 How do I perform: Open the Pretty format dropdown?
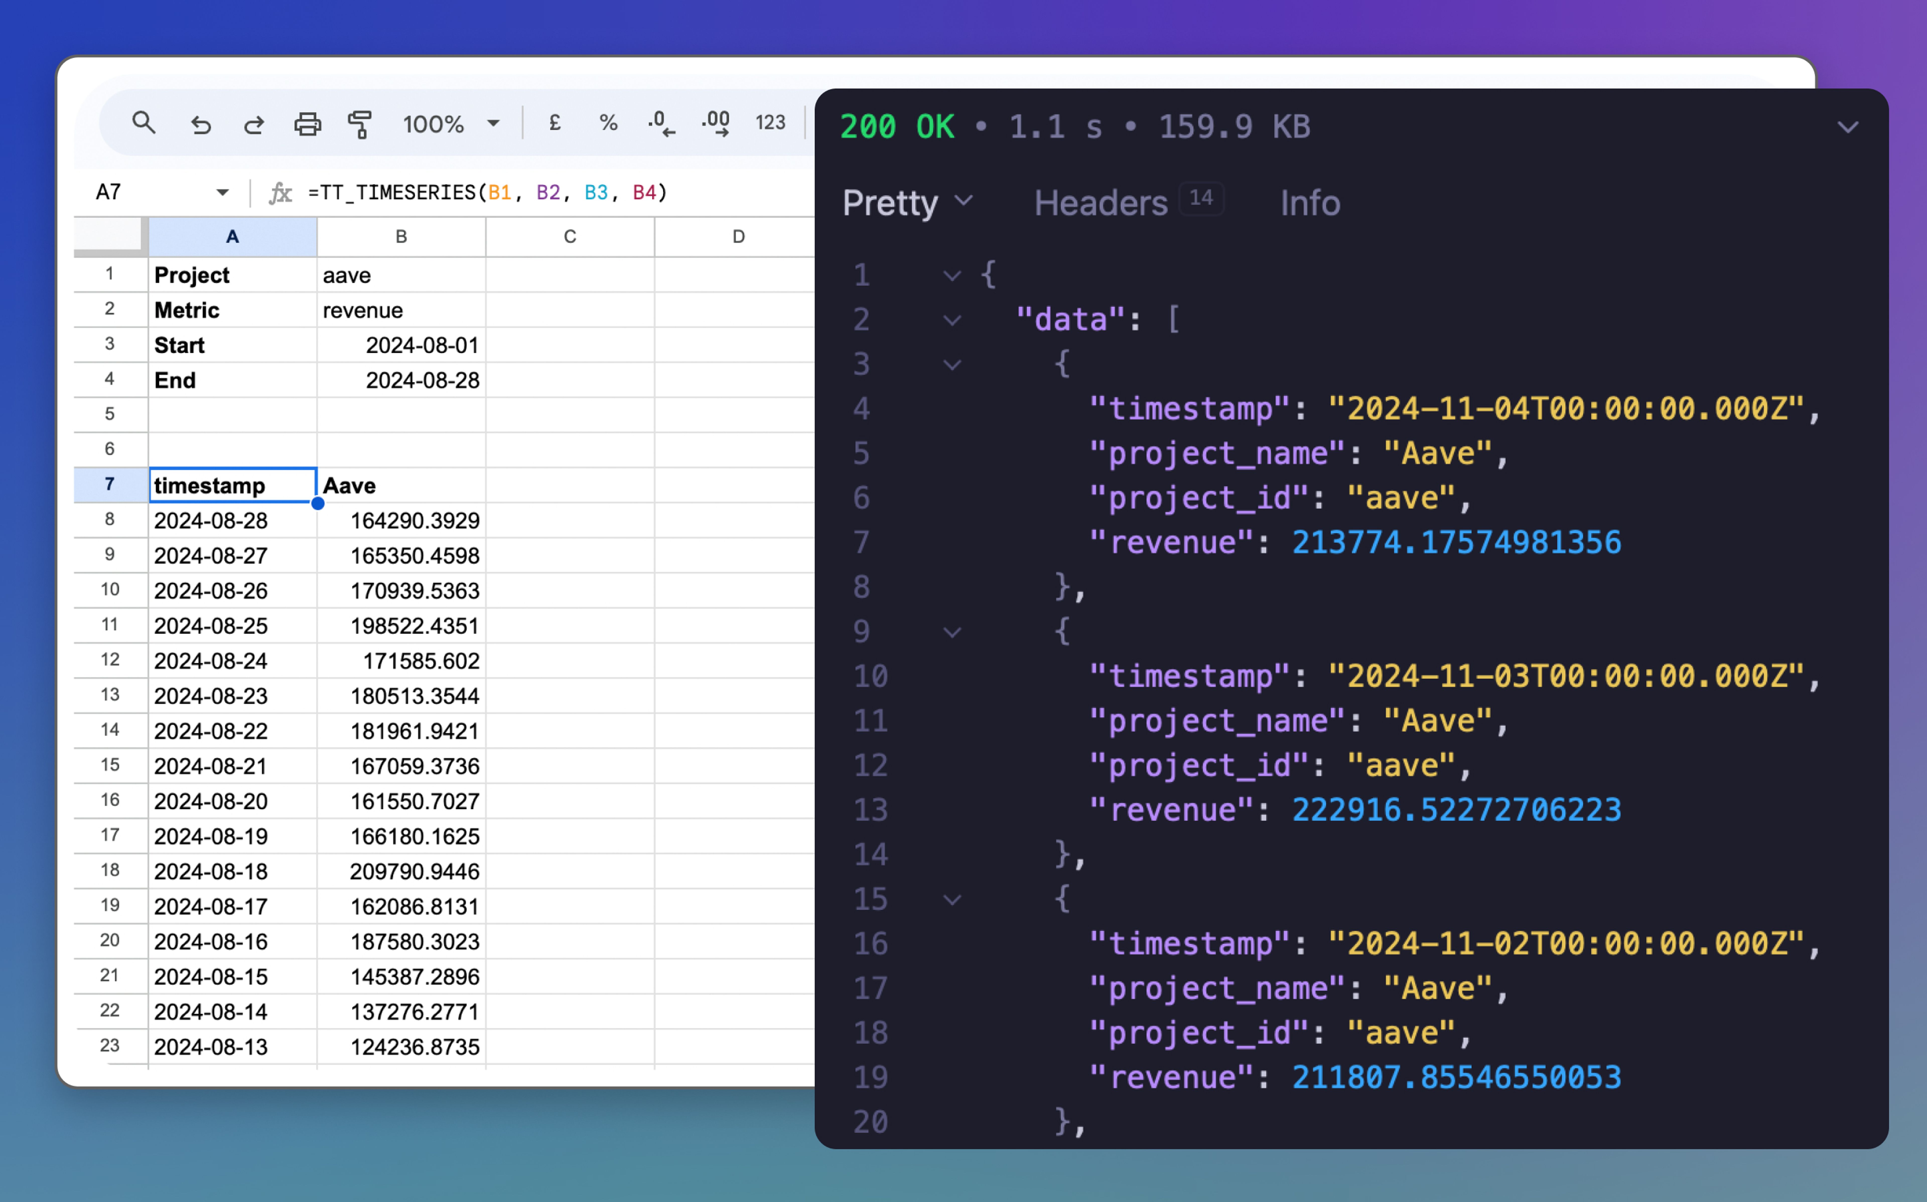908,203
